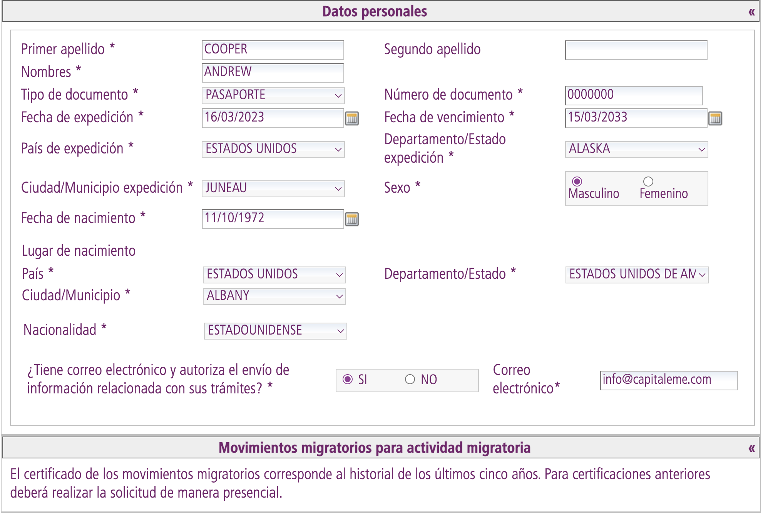The height and width of the screenshot is (513, 763).
Task: Click the Correo electrónico input field
Action: point(669,380)
